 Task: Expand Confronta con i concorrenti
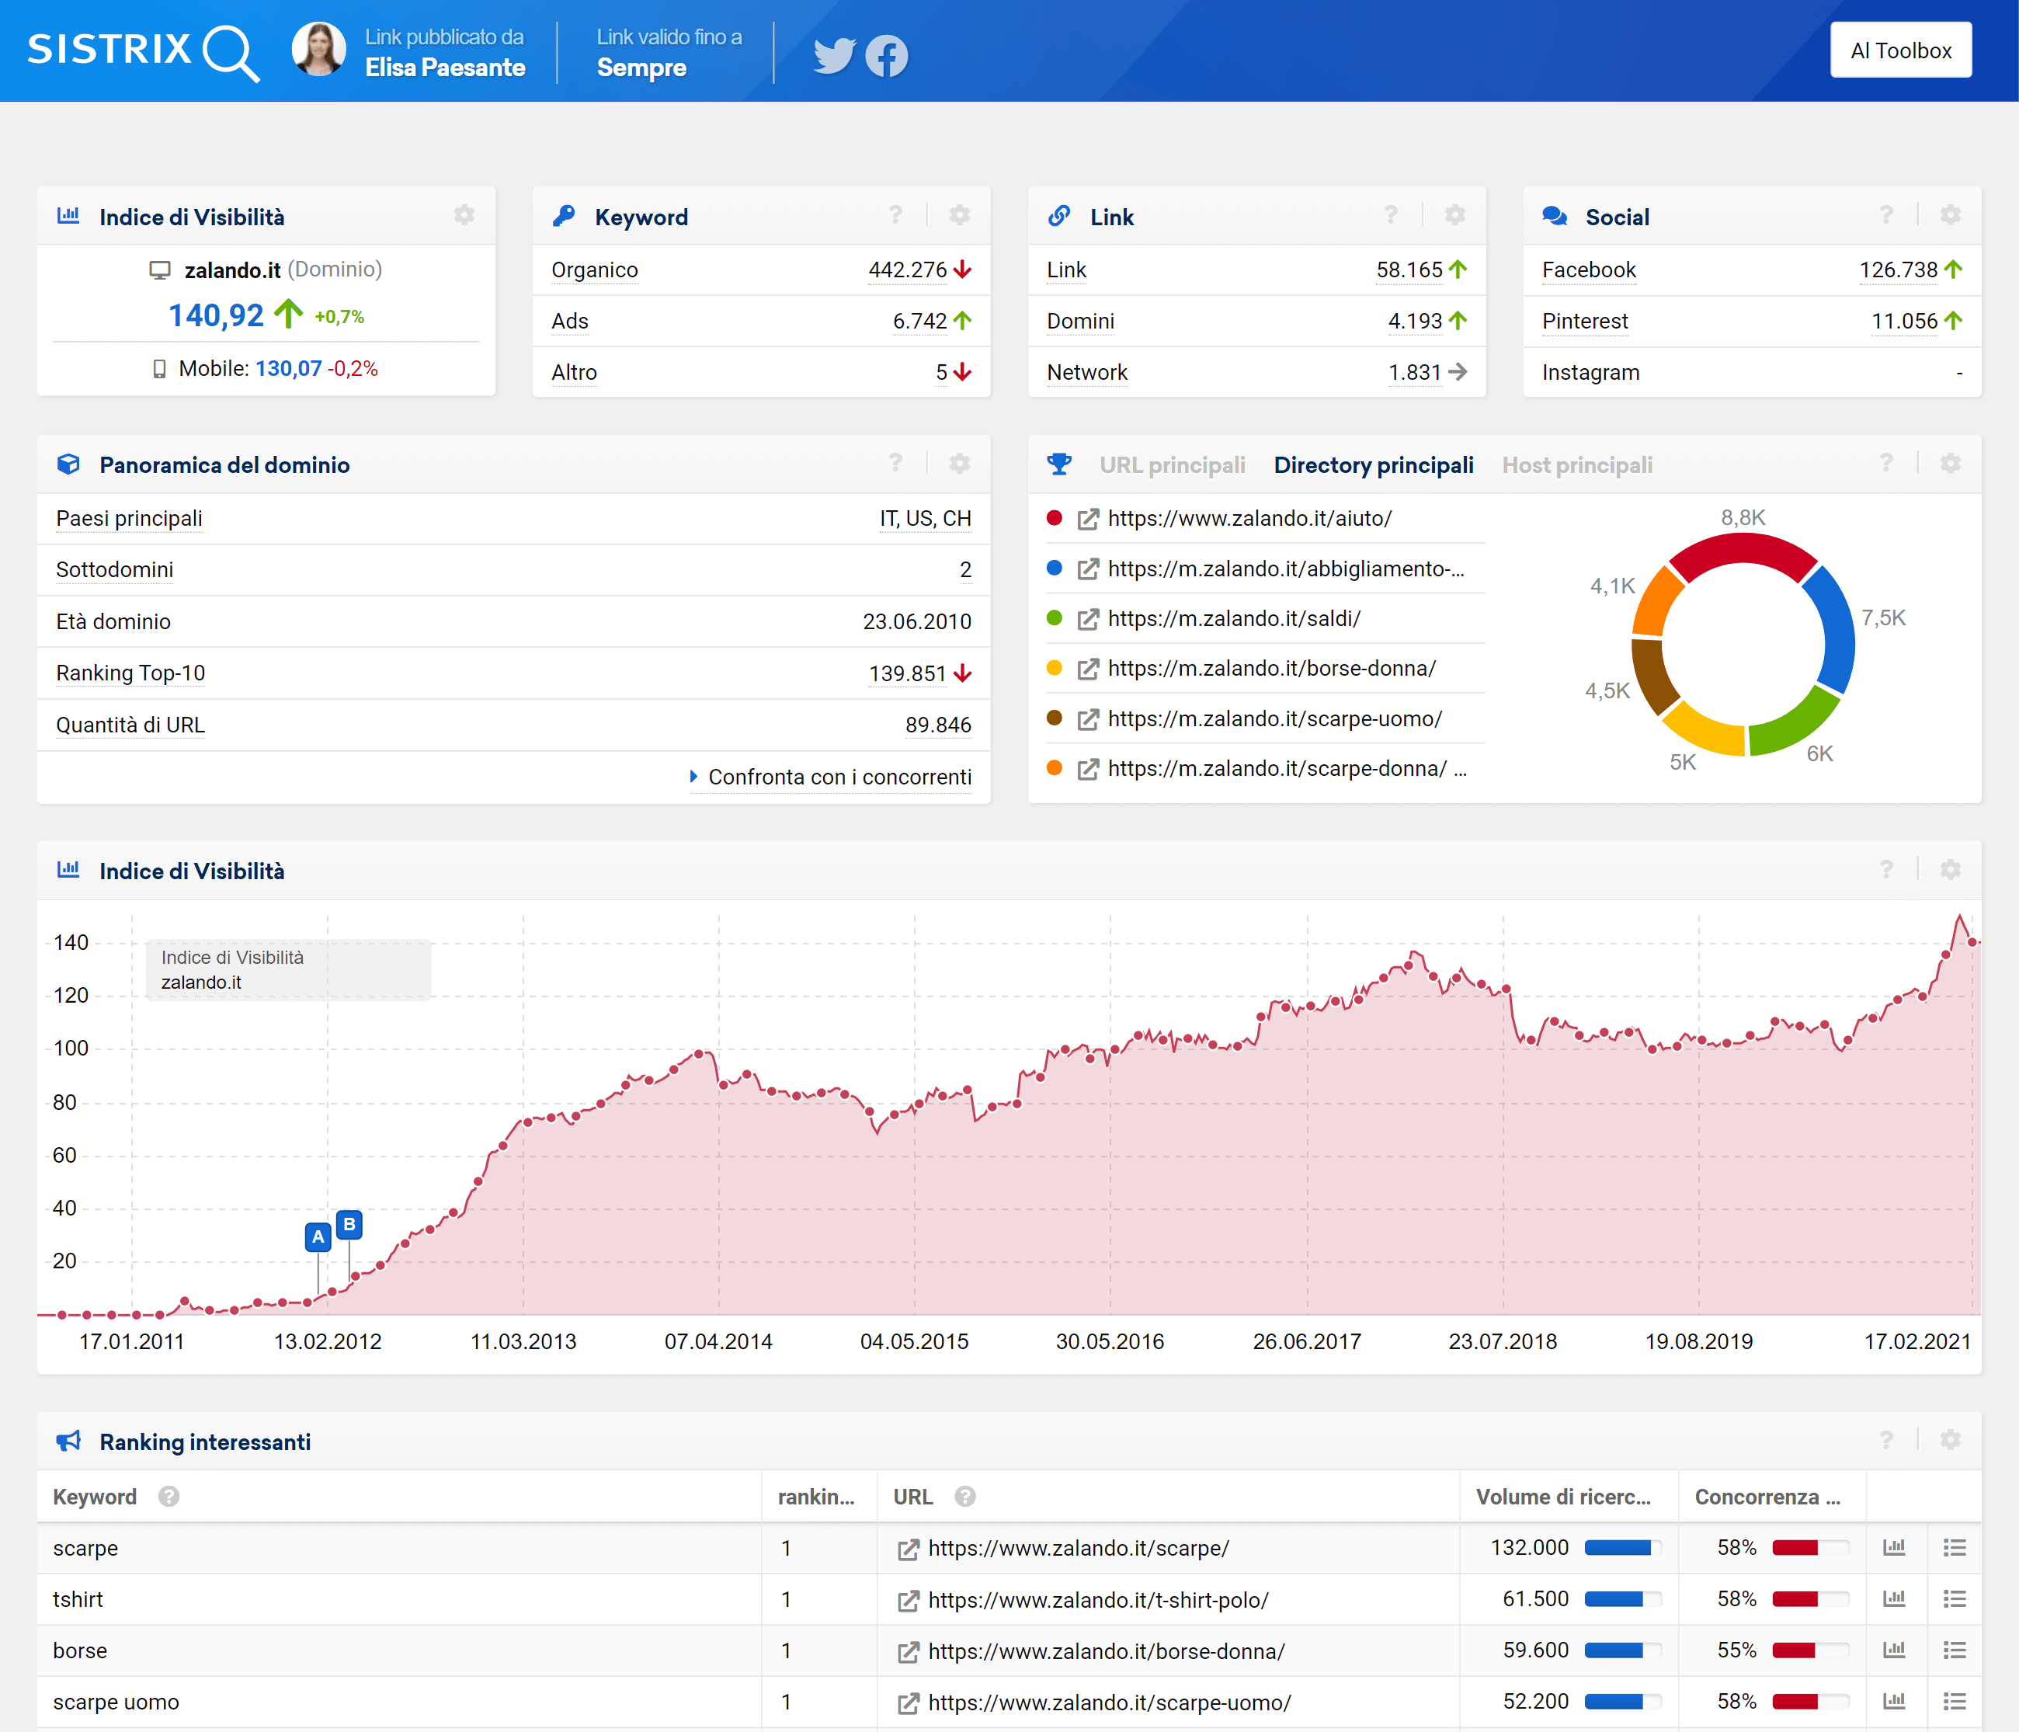point(838,777)
